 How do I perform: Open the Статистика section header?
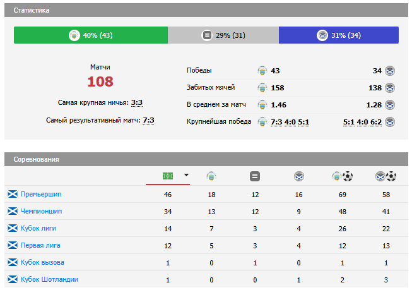[x=32, y=11]
